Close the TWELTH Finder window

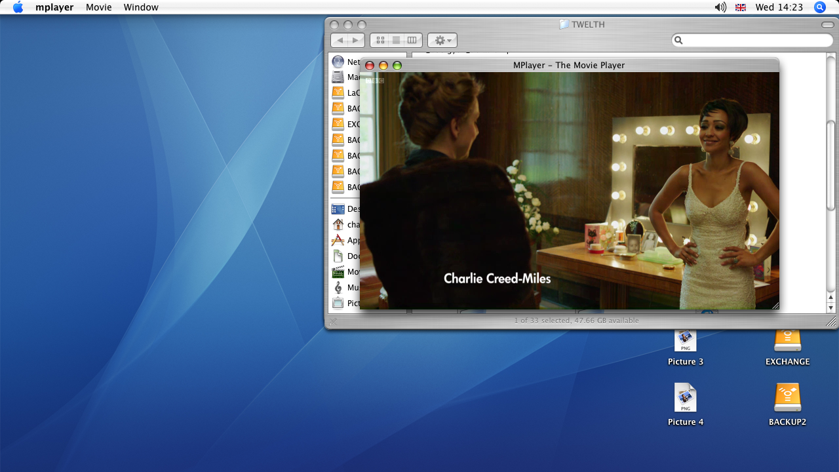click(x=335, y=25)
